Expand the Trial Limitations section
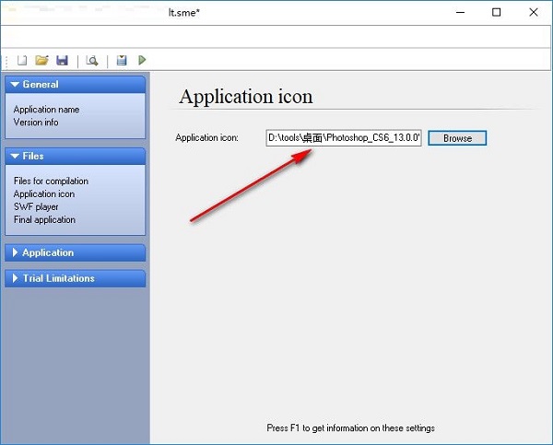The image size is (553, 445). pos(76,278)
